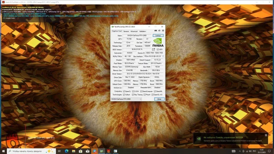Open the Windows notification center
Viewport: 274px width, 154px height.
pos(269,151)
